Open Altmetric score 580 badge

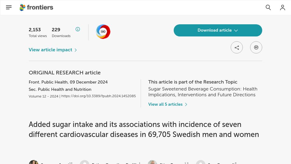(103, 32)
